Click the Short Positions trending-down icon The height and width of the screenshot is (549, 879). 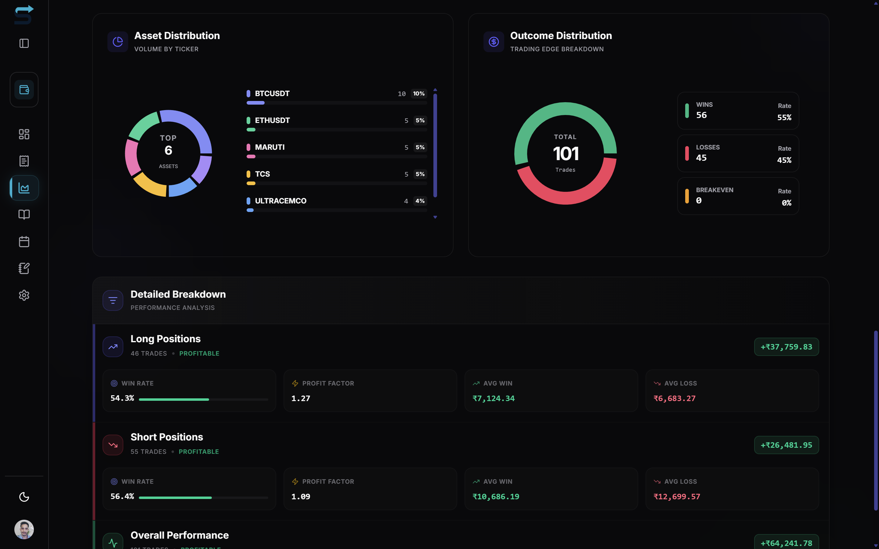(x=113, y=445)
